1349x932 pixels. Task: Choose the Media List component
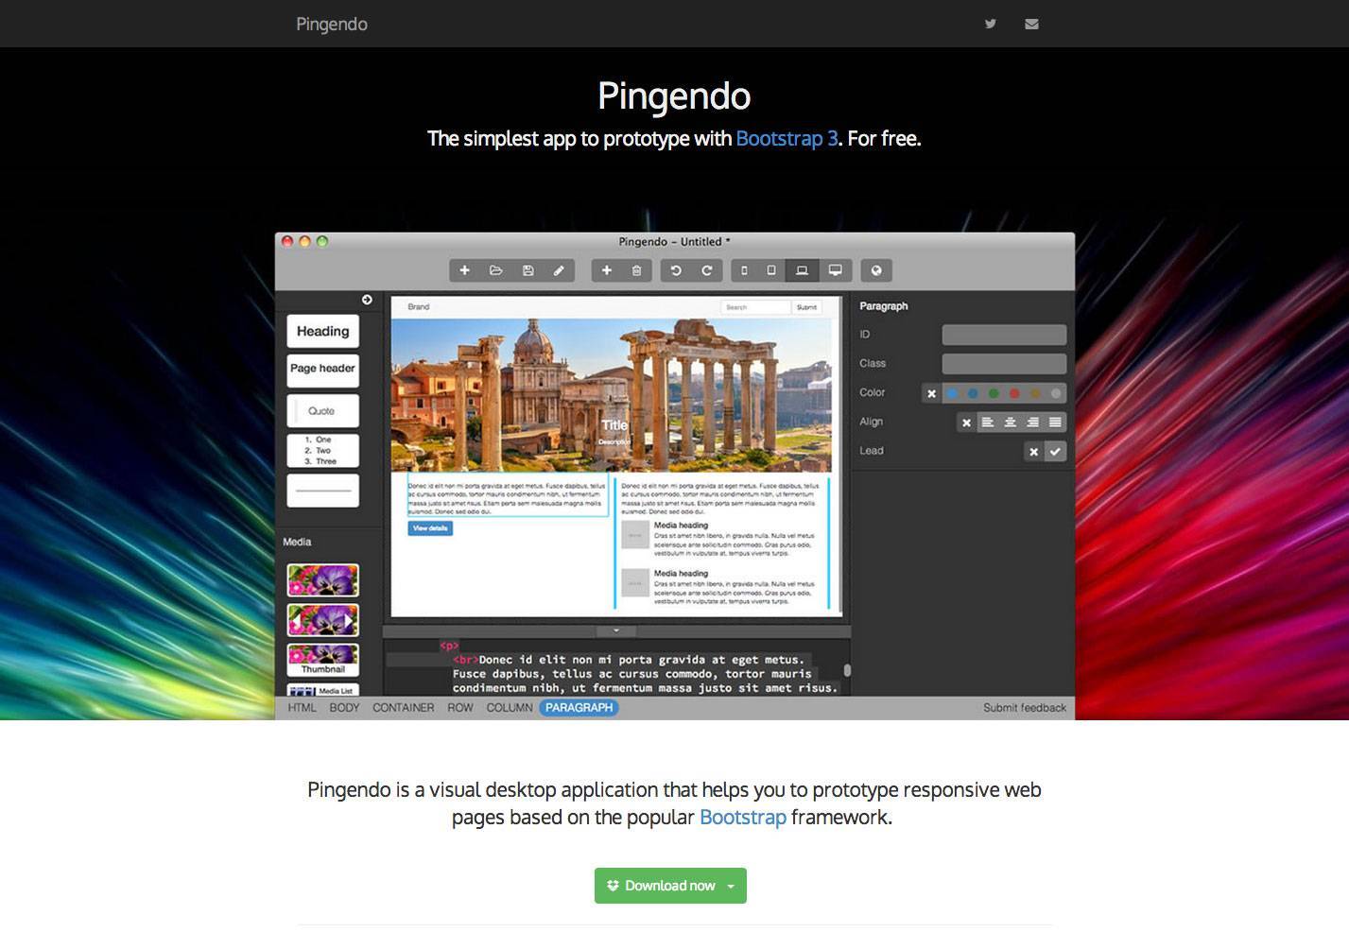pyautogui.click(x=323, y=690)
